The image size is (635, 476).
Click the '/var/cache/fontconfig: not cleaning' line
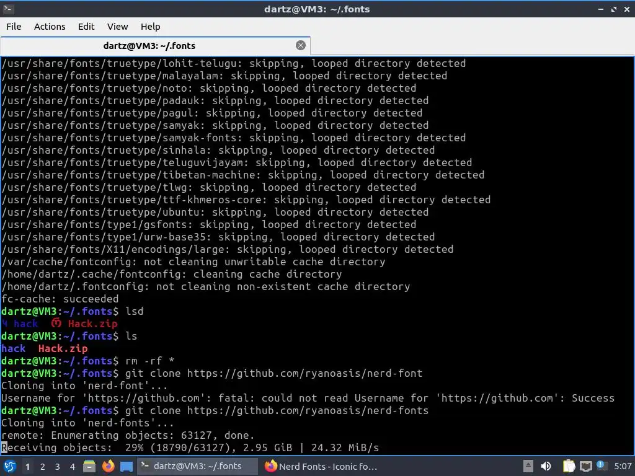[x=193, y=262]
